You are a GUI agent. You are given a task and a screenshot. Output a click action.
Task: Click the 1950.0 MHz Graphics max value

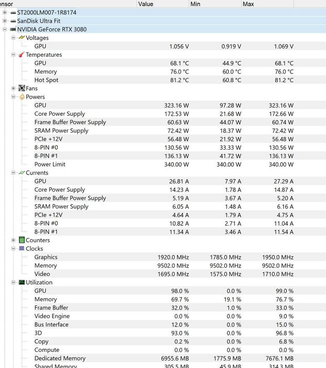[278, 257]
